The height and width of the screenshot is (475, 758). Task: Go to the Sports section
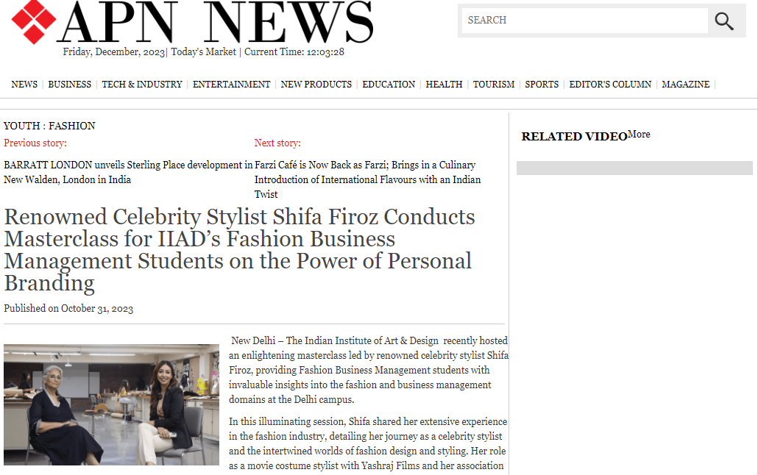coord(542,85)
